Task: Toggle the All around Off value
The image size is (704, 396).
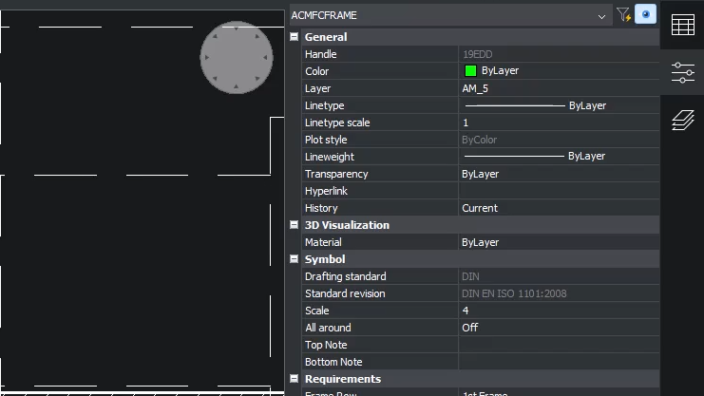Action: click(x=558, y=328)
